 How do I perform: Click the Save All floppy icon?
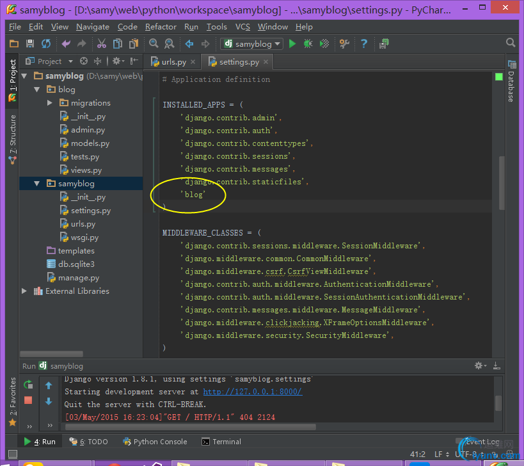coord(30,44)
